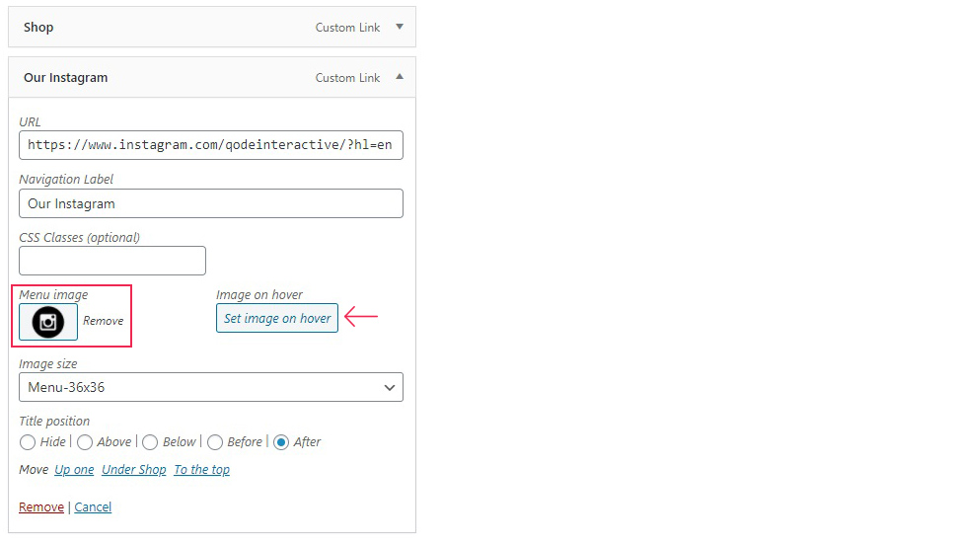The height and width of the screenshot is (543, 956).
Task: Click the red Remove menu item link
Action: point(41,507)
